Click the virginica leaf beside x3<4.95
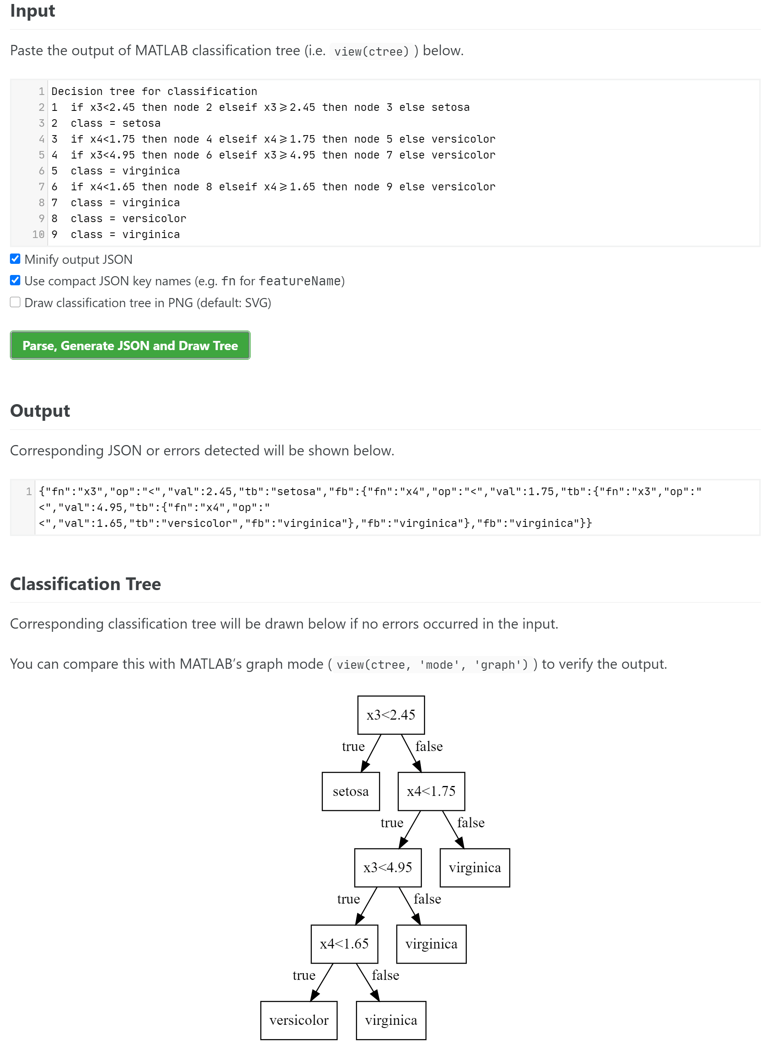This screenshot has height=1055, width=783. [474, 867]
